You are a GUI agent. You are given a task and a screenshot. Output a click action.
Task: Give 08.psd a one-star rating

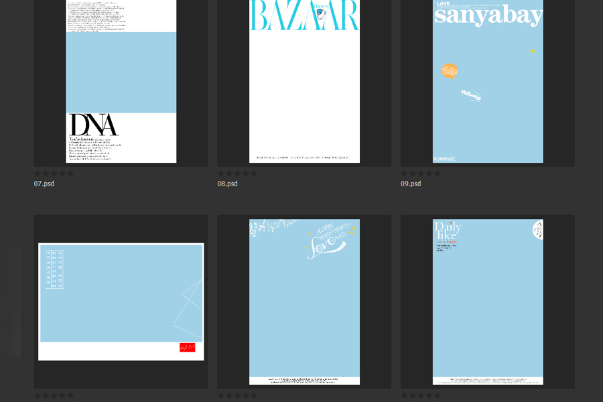pos(221,174)
